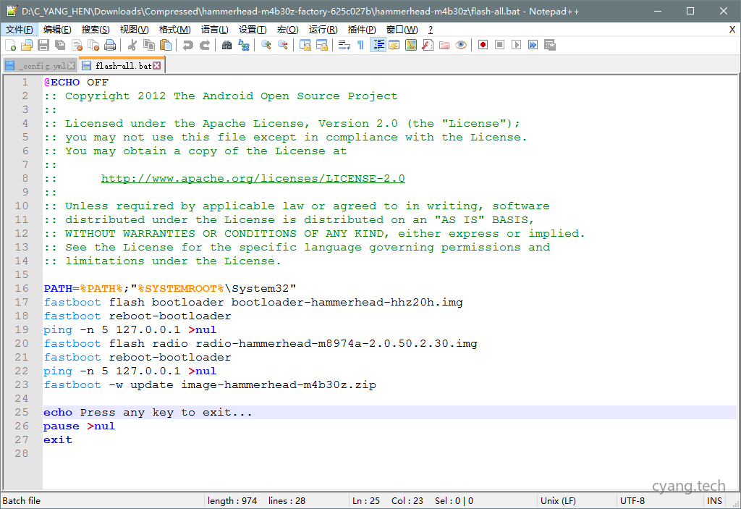Start macro recording with red record icon
Image resolution: width=741 pixels, height=509 pixels.
coord(483,45)
